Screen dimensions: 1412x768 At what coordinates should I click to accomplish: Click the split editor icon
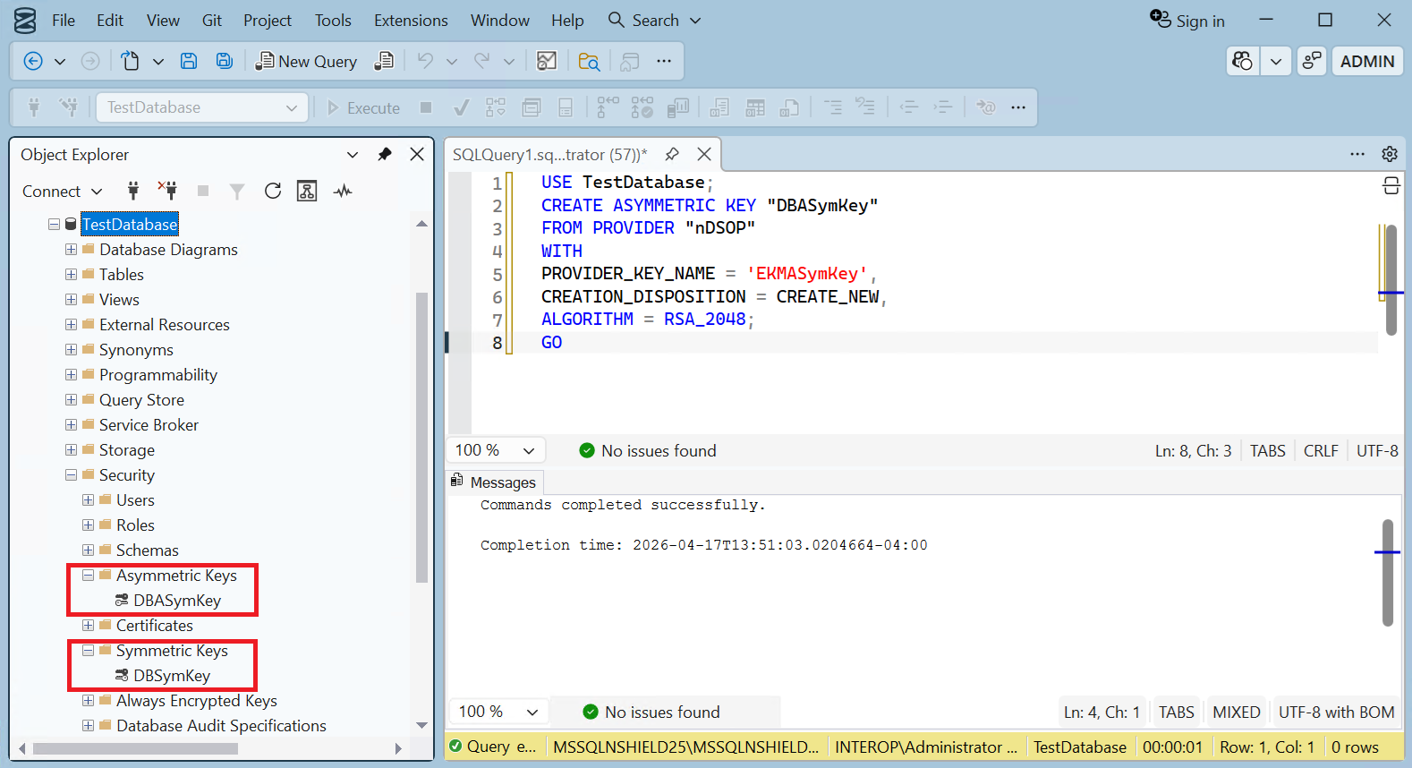tap(1391, 185)
